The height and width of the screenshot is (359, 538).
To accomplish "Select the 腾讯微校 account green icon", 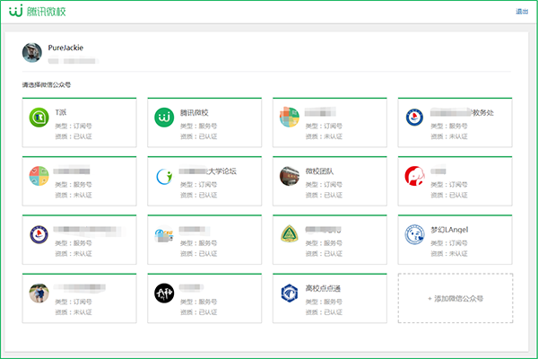I will tap(164, 118).
